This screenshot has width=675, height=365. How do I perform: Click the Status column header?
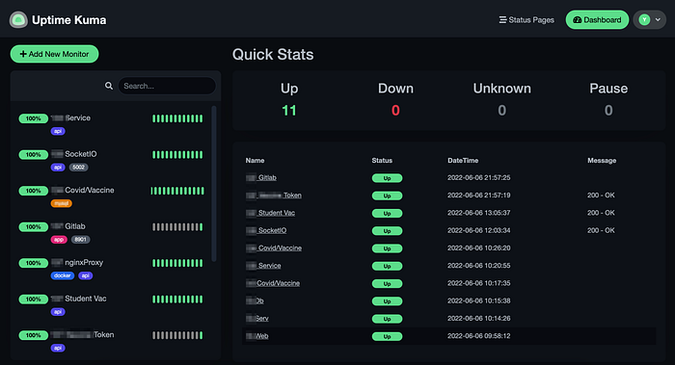point(382,161)
